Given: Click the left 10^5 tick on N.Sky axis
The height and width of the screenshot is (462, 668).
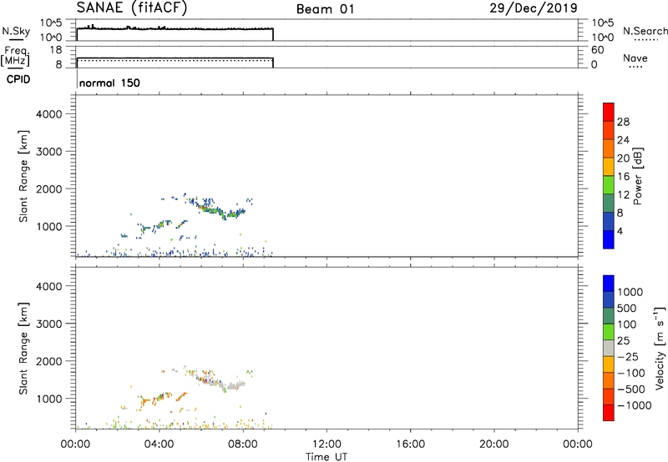Looking at the screenshot, I should (51, 23).
